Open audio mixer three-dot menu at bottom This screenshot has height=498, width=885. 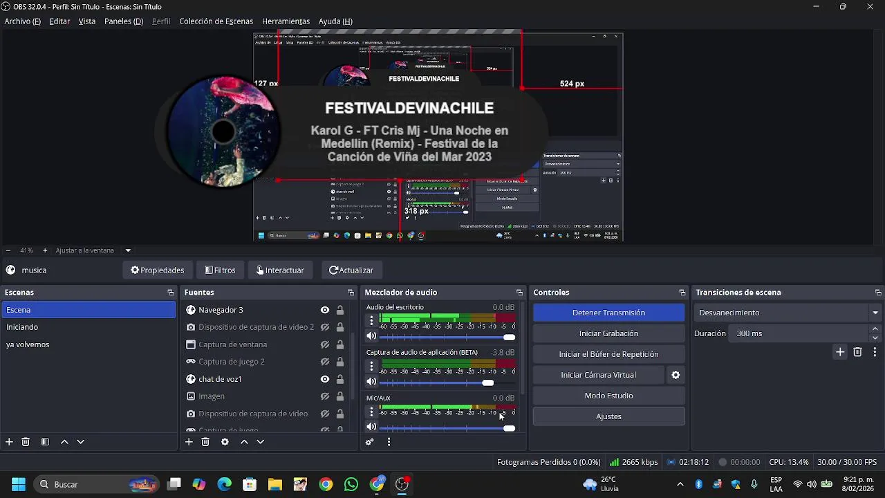pos(389,442)
